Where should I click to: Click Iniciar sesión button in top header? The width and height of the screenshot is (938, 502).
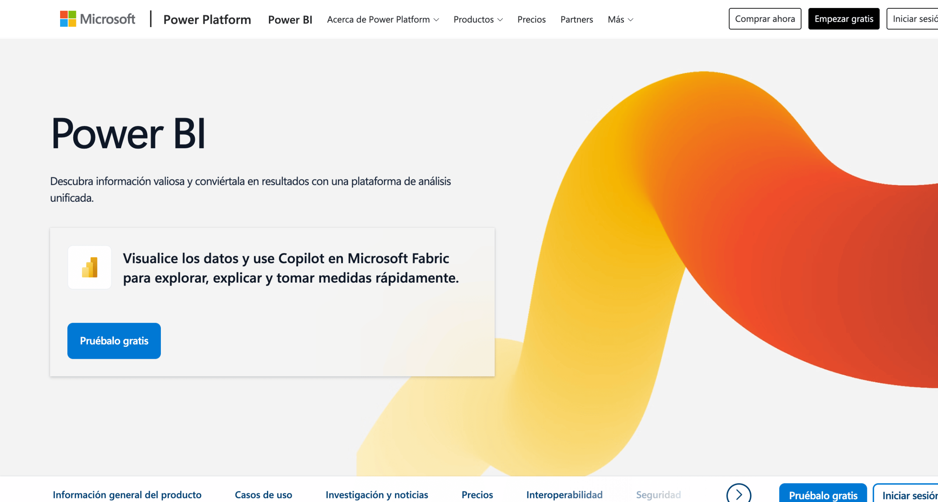point(912,19)
